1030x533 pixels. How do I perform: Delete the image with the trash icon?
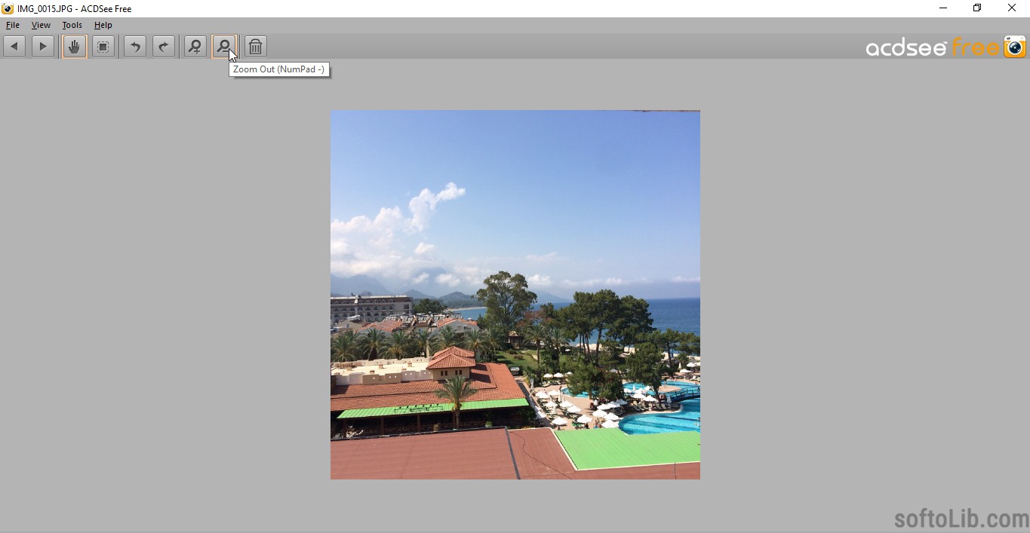[256, 47]
